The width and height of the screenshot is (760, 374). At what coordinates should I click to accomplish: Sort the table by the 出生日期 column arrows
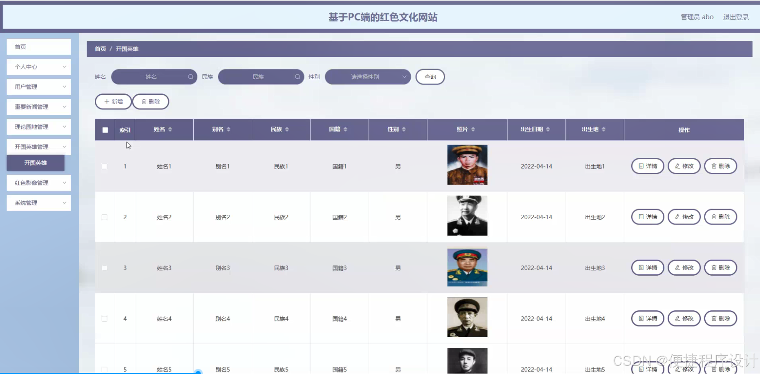click(x=548, y=129)
